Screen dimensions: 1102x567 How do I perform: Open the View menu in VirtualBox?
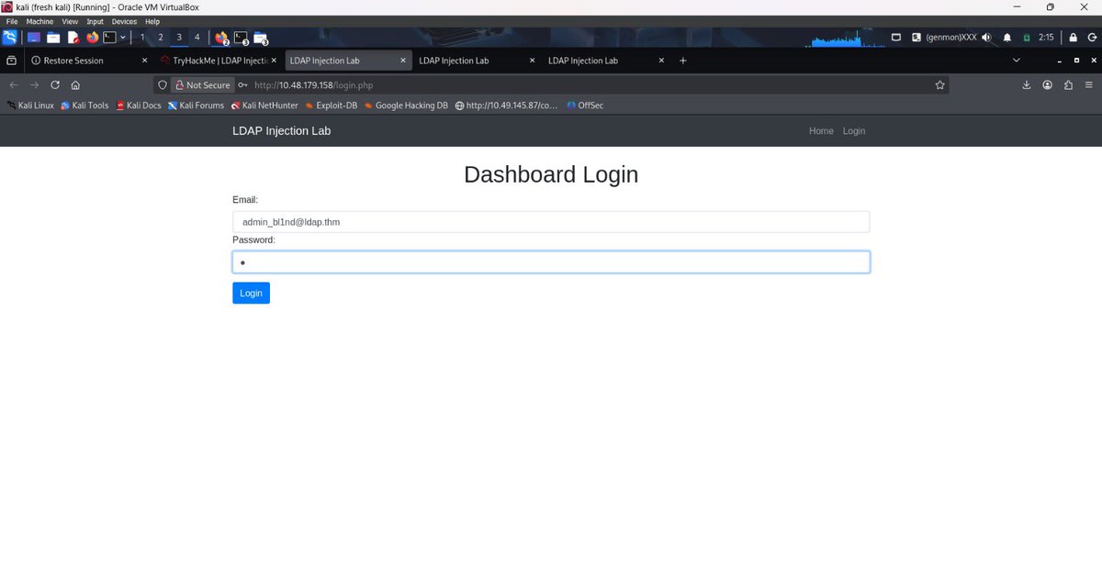pyautogui.click(x=70, y=21)
